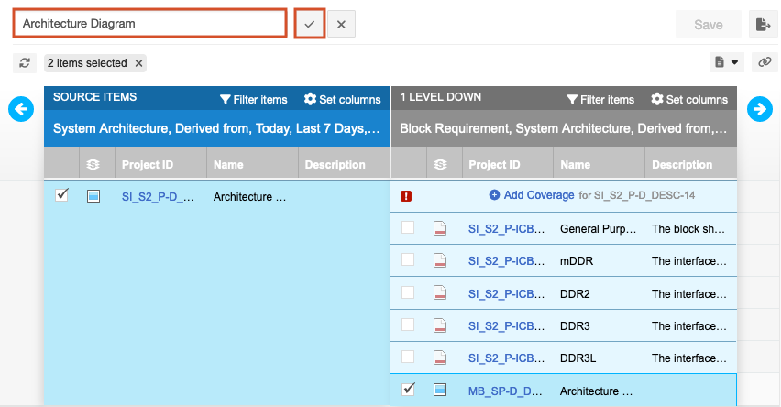Click the Architecture Diagram name field
The width and height of the screenshot is (781, 407).
point(149,24)
